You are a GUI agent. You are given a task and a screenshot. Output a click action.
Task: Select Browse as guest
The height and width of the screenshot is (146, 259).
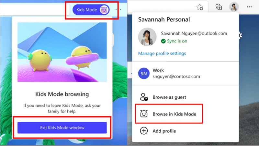tap(169, 97)
